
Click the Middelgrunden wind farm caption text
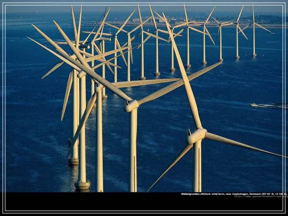(233, 194)
